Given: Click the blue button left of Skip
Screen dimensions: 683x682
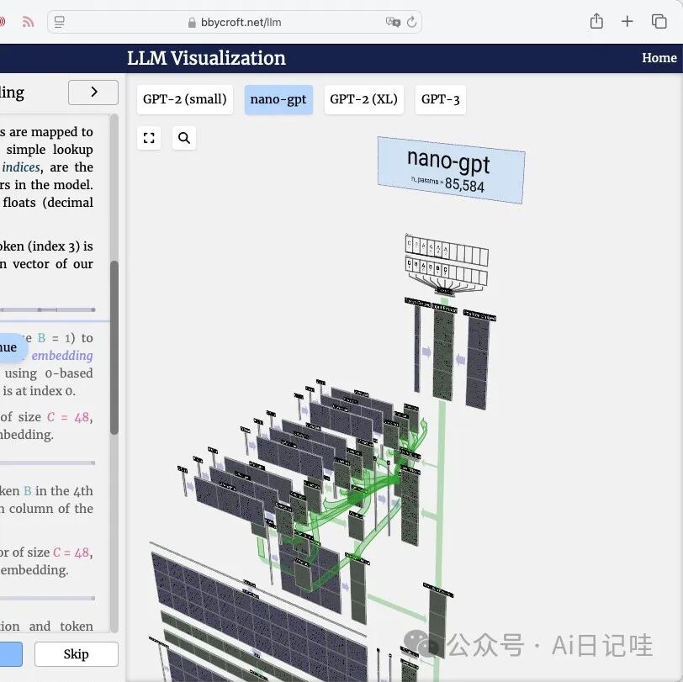Looking at the screenshot, I should (11, 653).
